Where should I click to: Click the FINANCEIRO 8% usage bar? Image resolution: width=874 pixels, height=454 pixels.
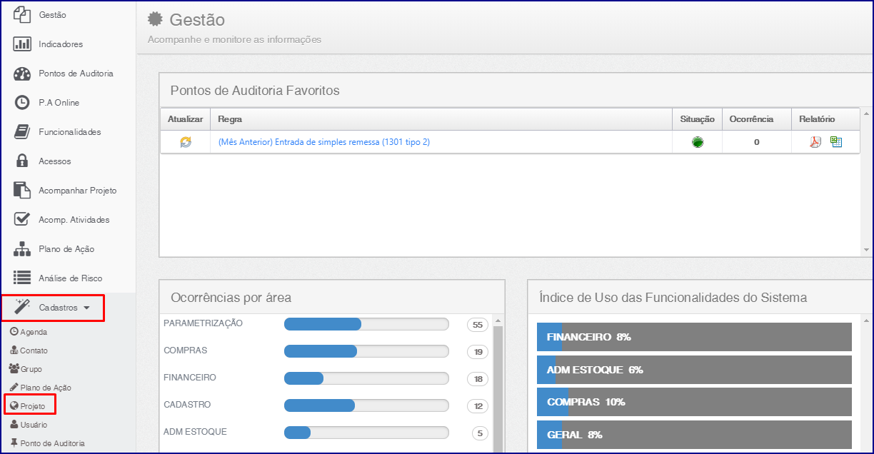tap(694, 337)
